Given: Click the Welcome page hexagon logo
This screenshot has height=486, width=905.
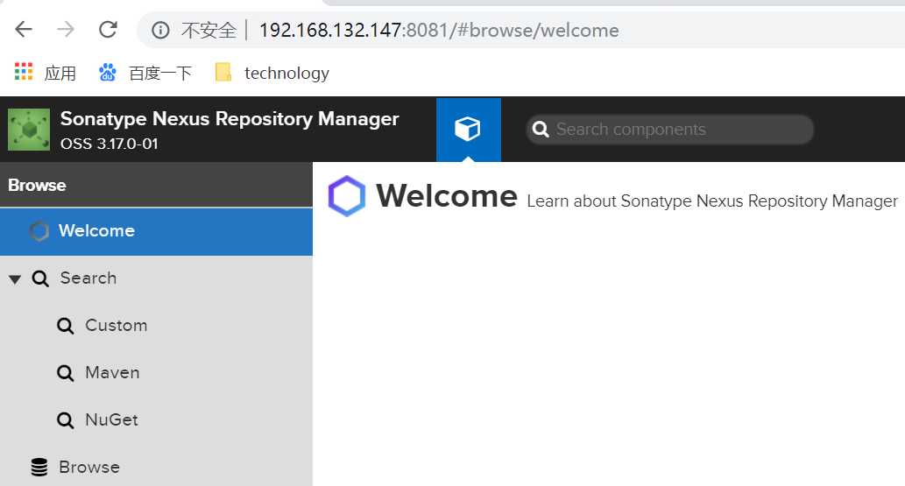Looking at the screenshot, I should (347, 196).
